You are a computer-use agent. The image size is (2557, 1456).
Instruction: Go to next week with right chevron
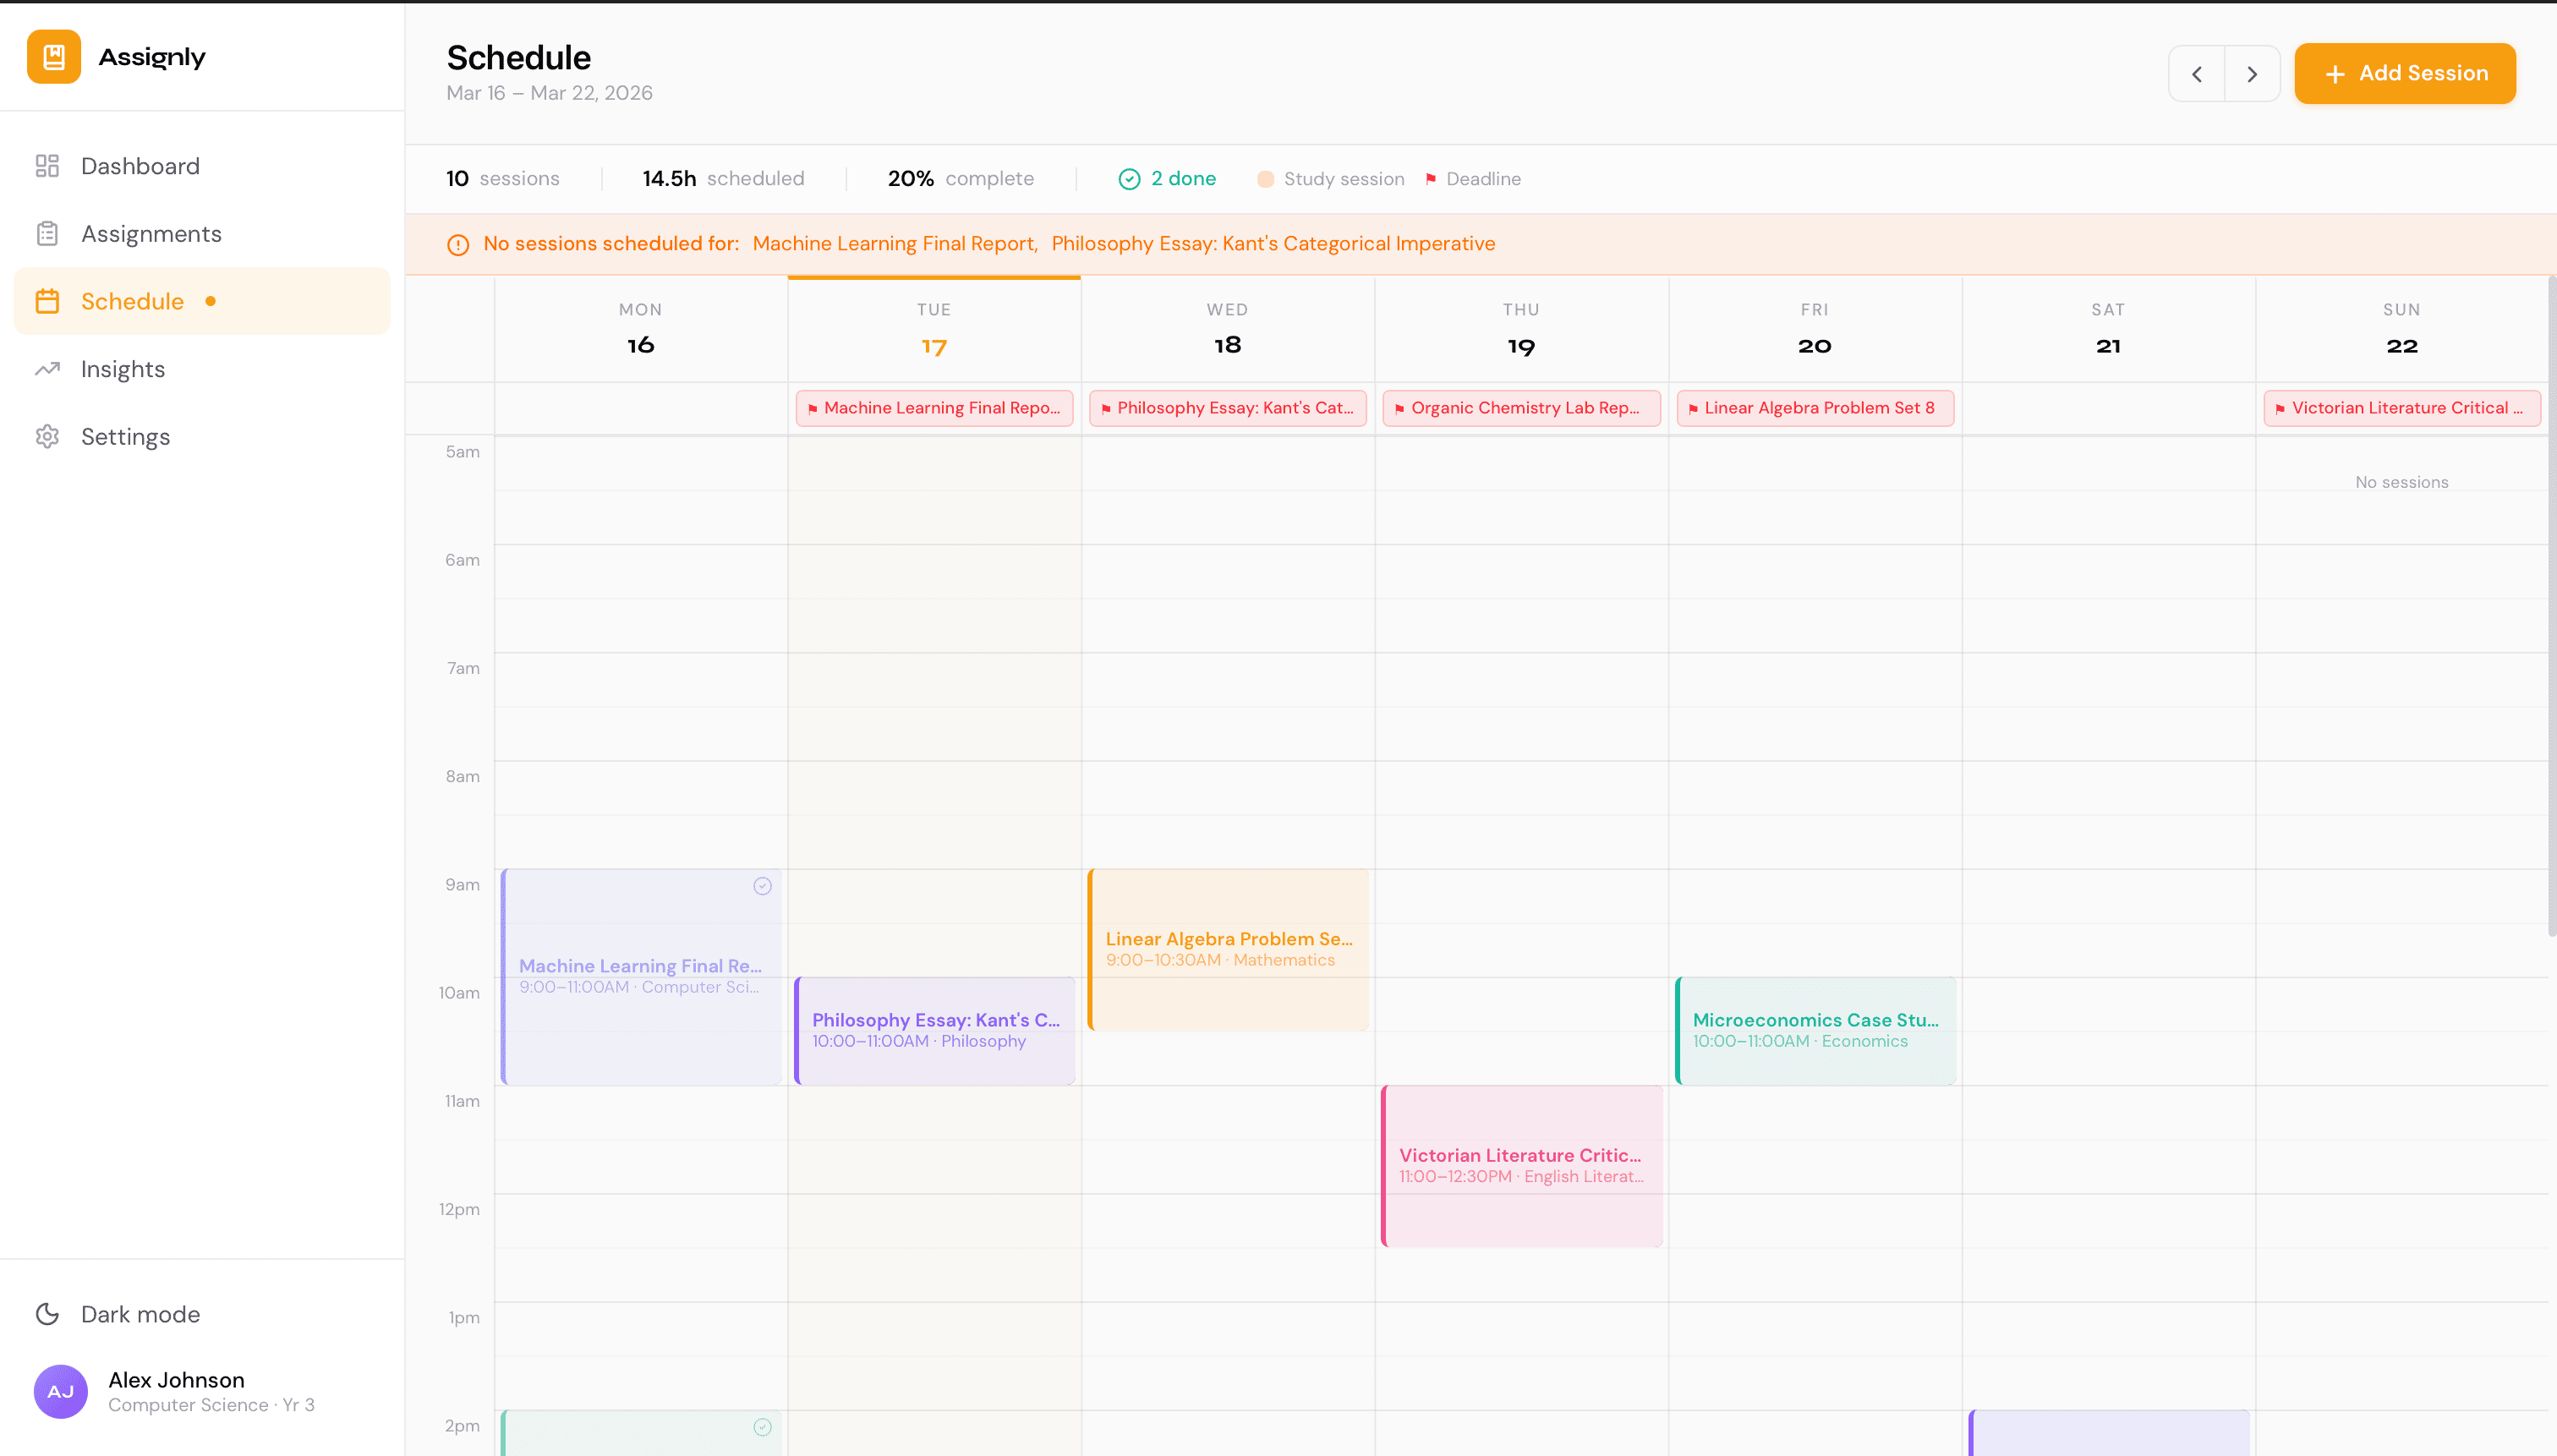click(x=2252, y=73)
